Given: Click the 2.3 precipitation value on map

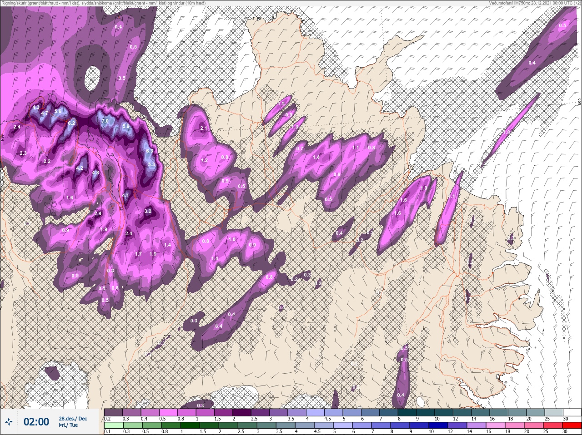Looking at the screenshot, I should coord(23,153).
